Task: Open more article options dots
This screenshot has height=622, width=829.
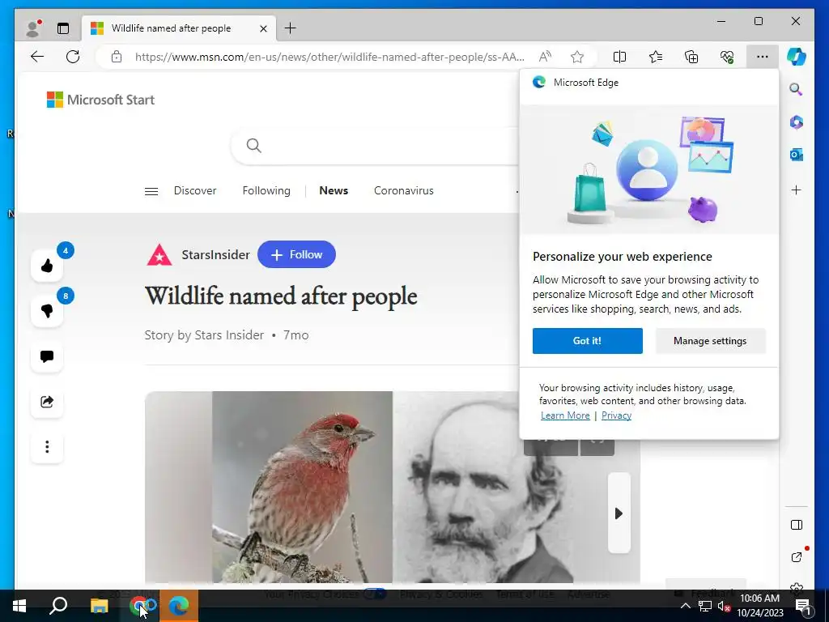Action: click(47, 447)
